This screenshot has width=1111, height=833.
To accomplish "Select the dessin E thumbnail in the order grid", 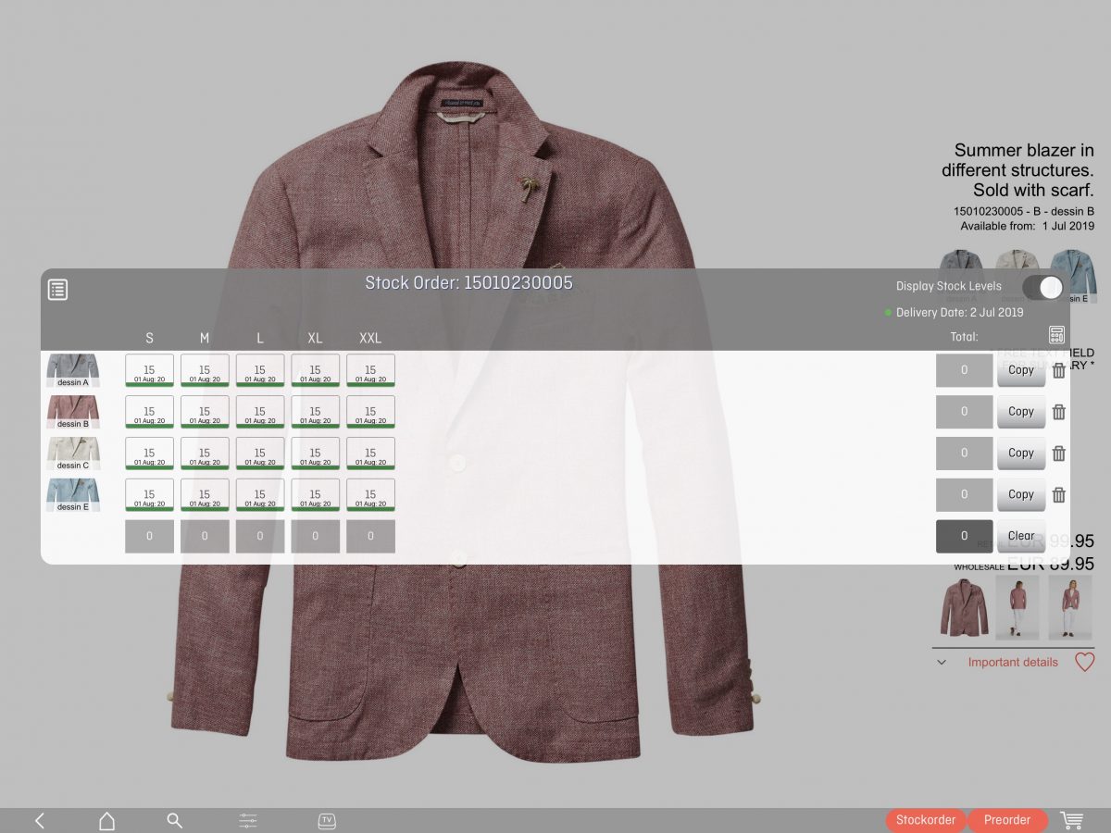I will 73,495.
